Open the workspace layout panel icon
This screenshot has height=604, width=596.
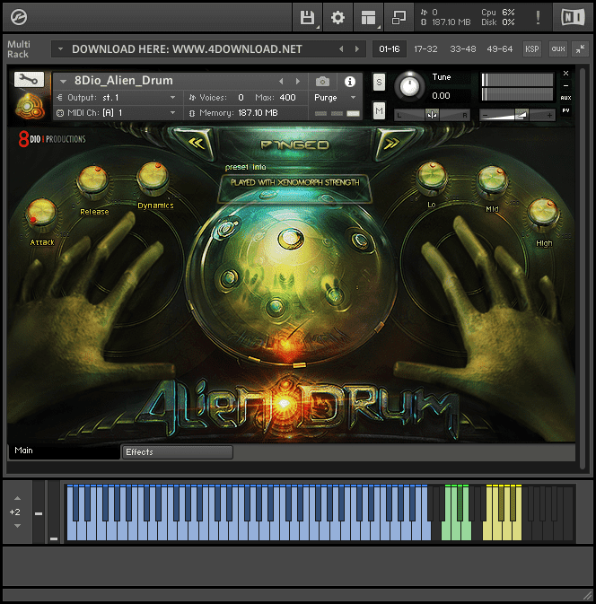click(x=368, y=17)
